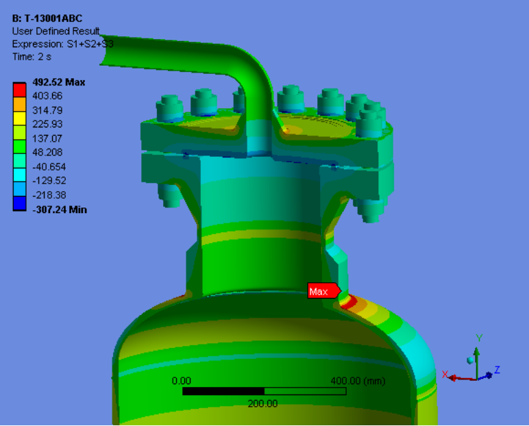Click the '225.93' legend value

click(x=47, y=124)
